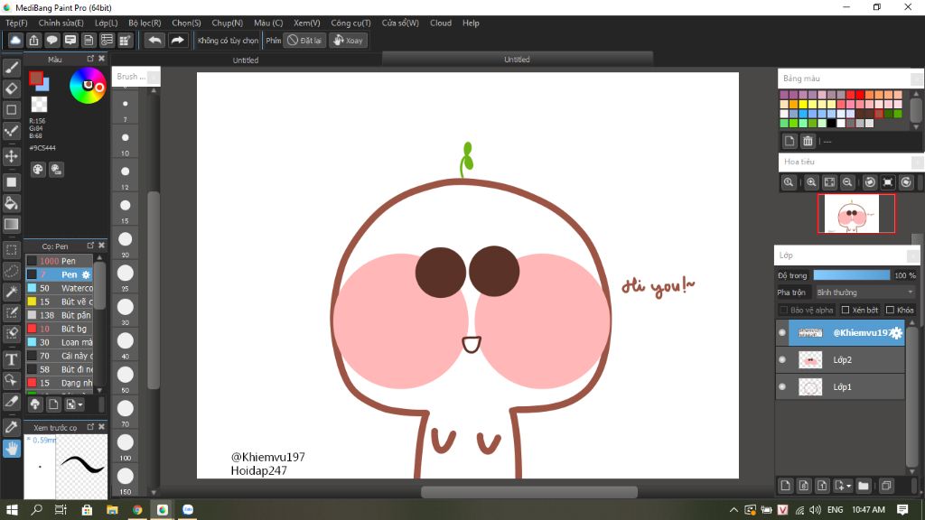
Task: Select the rectangular Select tool
Action: (11, 249)
